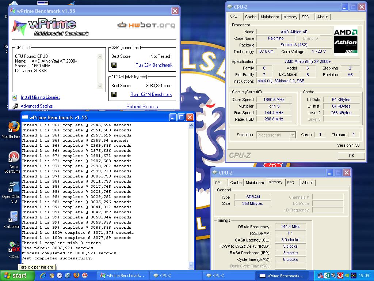
Task: Switch to Memory tab in top CPU-Z window
Action: point(290,17)
